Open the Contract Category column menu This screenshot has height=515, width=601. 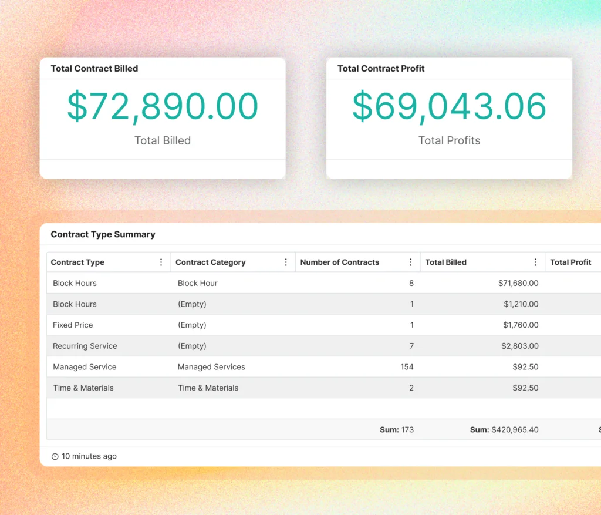point(287,262)
